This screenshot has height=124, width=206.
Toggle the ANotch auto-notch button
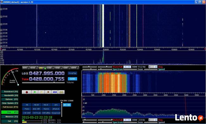(x=56, y=109)
